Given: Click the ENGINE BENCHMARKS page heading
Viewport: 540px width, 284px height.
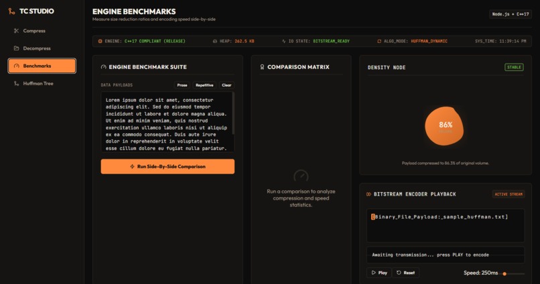Looking at the screenshot, I should [134, 11].
